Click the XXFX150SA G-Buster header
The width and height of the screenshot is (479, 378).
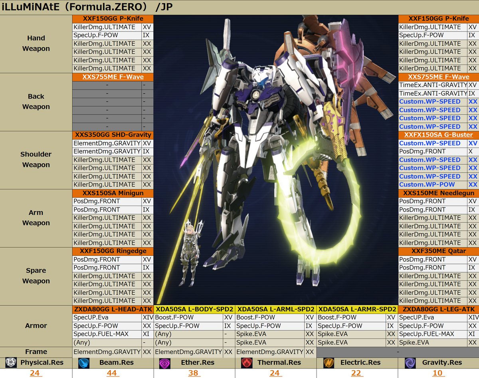tap(439, 135)
